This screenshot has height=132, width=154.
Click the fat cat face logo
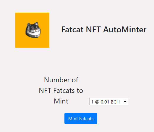[33, 30]
